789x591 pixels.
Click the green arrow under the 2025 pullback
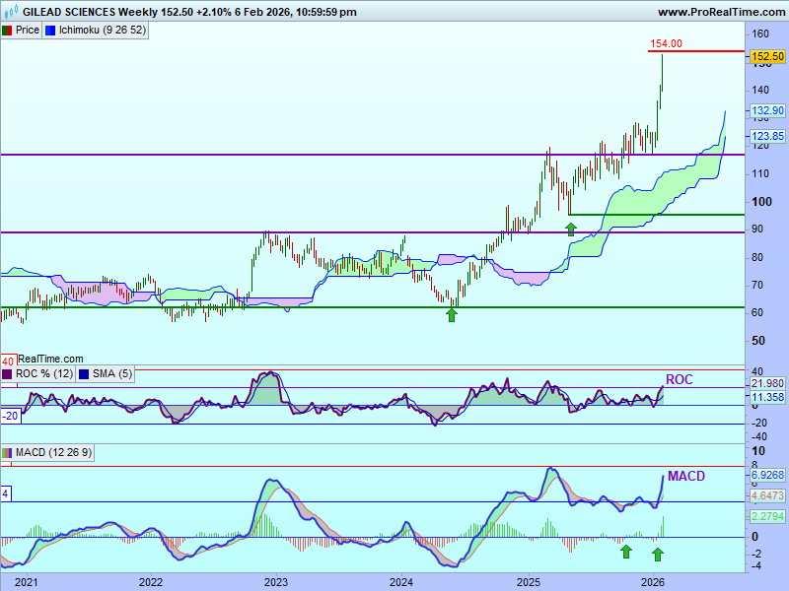click(570, 229)
